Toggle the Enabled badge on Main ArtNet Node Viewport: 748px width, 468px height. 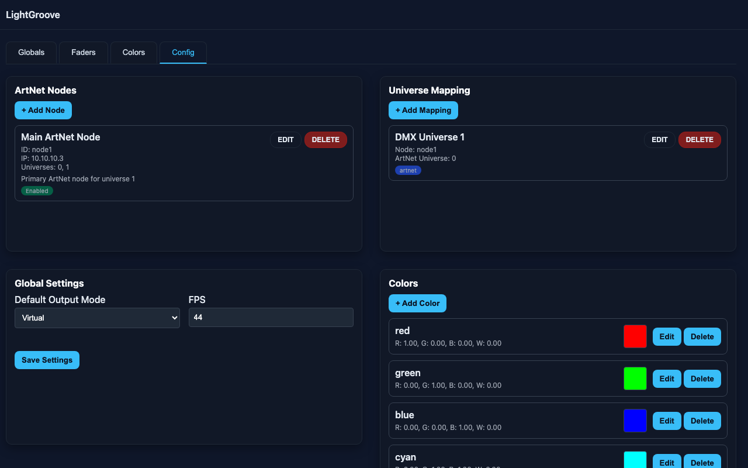[37, 191]
